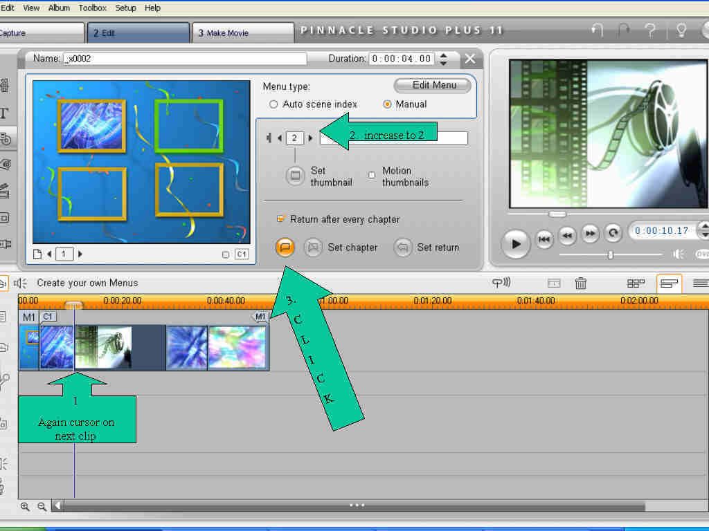
Task: Enable the Motion thumbnails checkbox
Action: point(372,175)
